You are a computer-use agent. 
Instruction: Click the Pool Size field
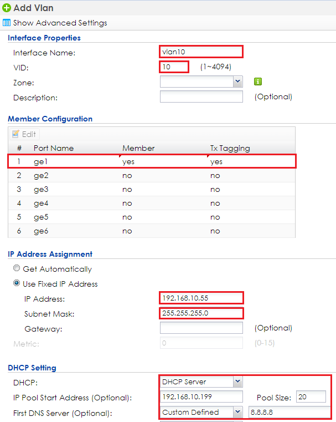(x=311, y=396)
